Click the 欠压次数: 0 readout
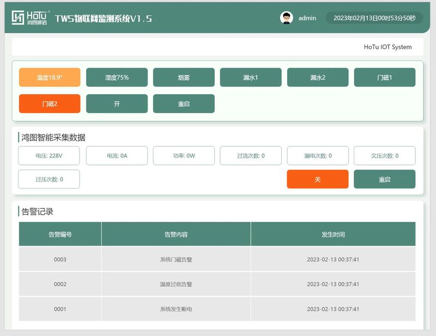The height and width of the screenshot is (336, 436). tap(385, 156)
